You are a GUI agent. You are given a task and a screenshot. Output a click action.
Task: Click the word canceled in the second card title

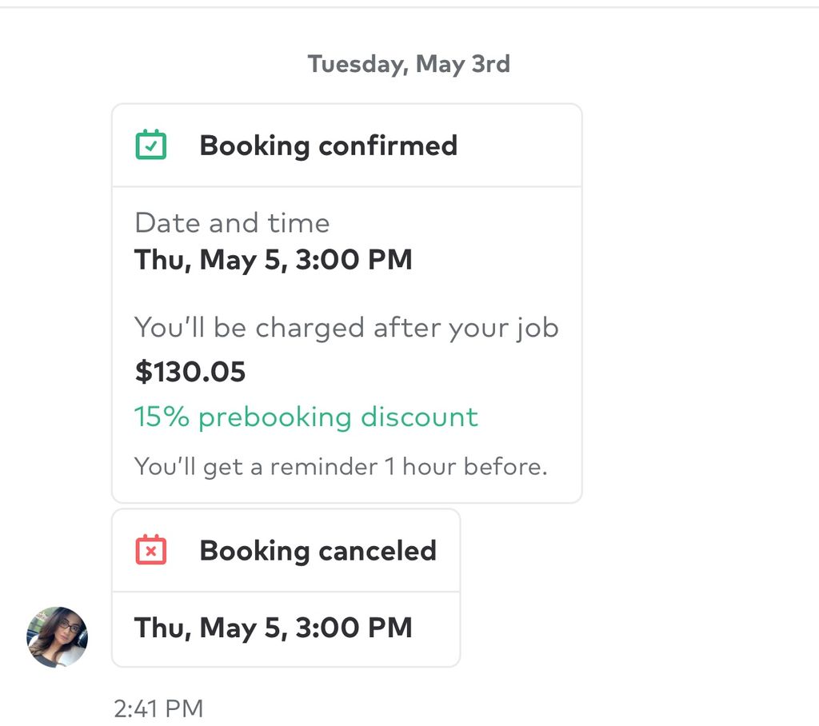(x=378, y=551)
